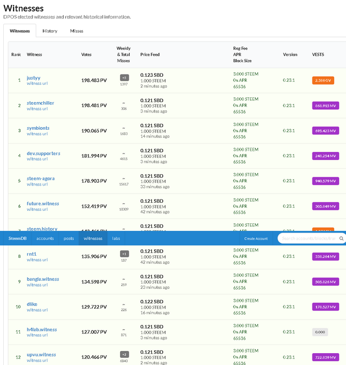Image resolution: width=346 pixels, height=365 pixels.
Task: Click the 0.122 SBD price feed
Action: (152, 301)
